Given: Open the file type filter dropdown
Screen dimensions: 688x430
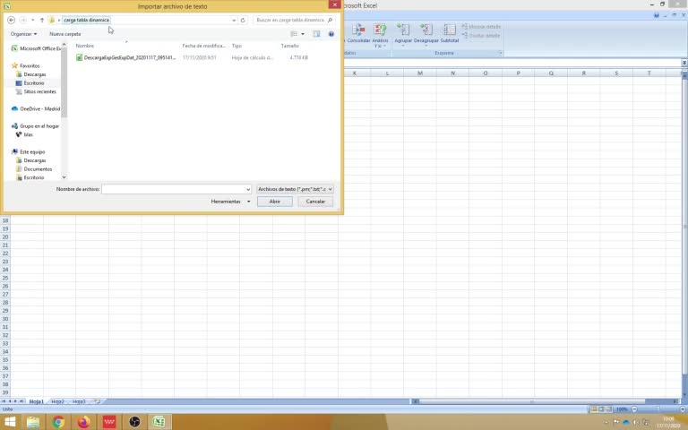Looking at the screenshot, I should 295,189.
